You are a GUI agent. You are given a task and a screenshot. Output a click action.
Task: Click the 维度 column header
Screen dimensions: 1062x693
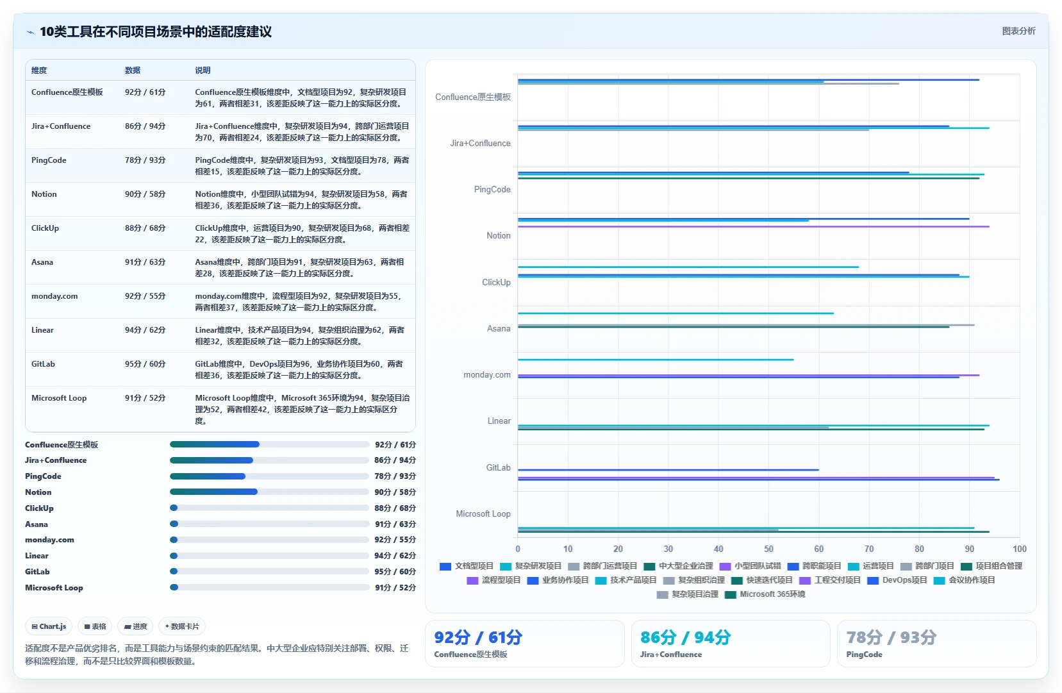point(39,71)
